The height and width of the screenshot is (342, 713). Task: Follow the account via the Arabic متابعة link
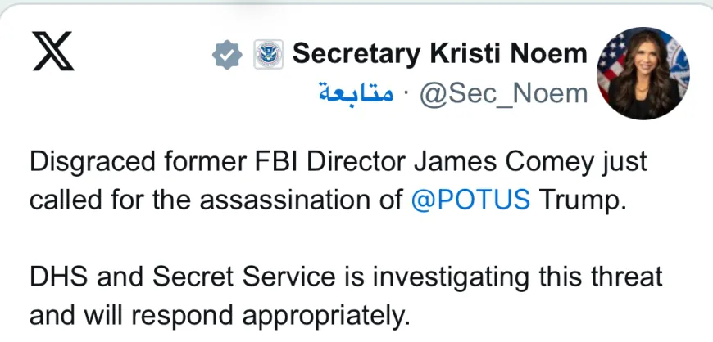356,92
